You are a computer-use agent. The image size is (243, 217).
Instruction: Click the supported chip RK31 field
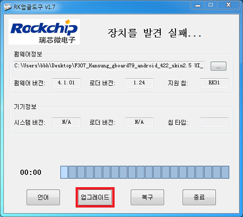pos(214,83)
